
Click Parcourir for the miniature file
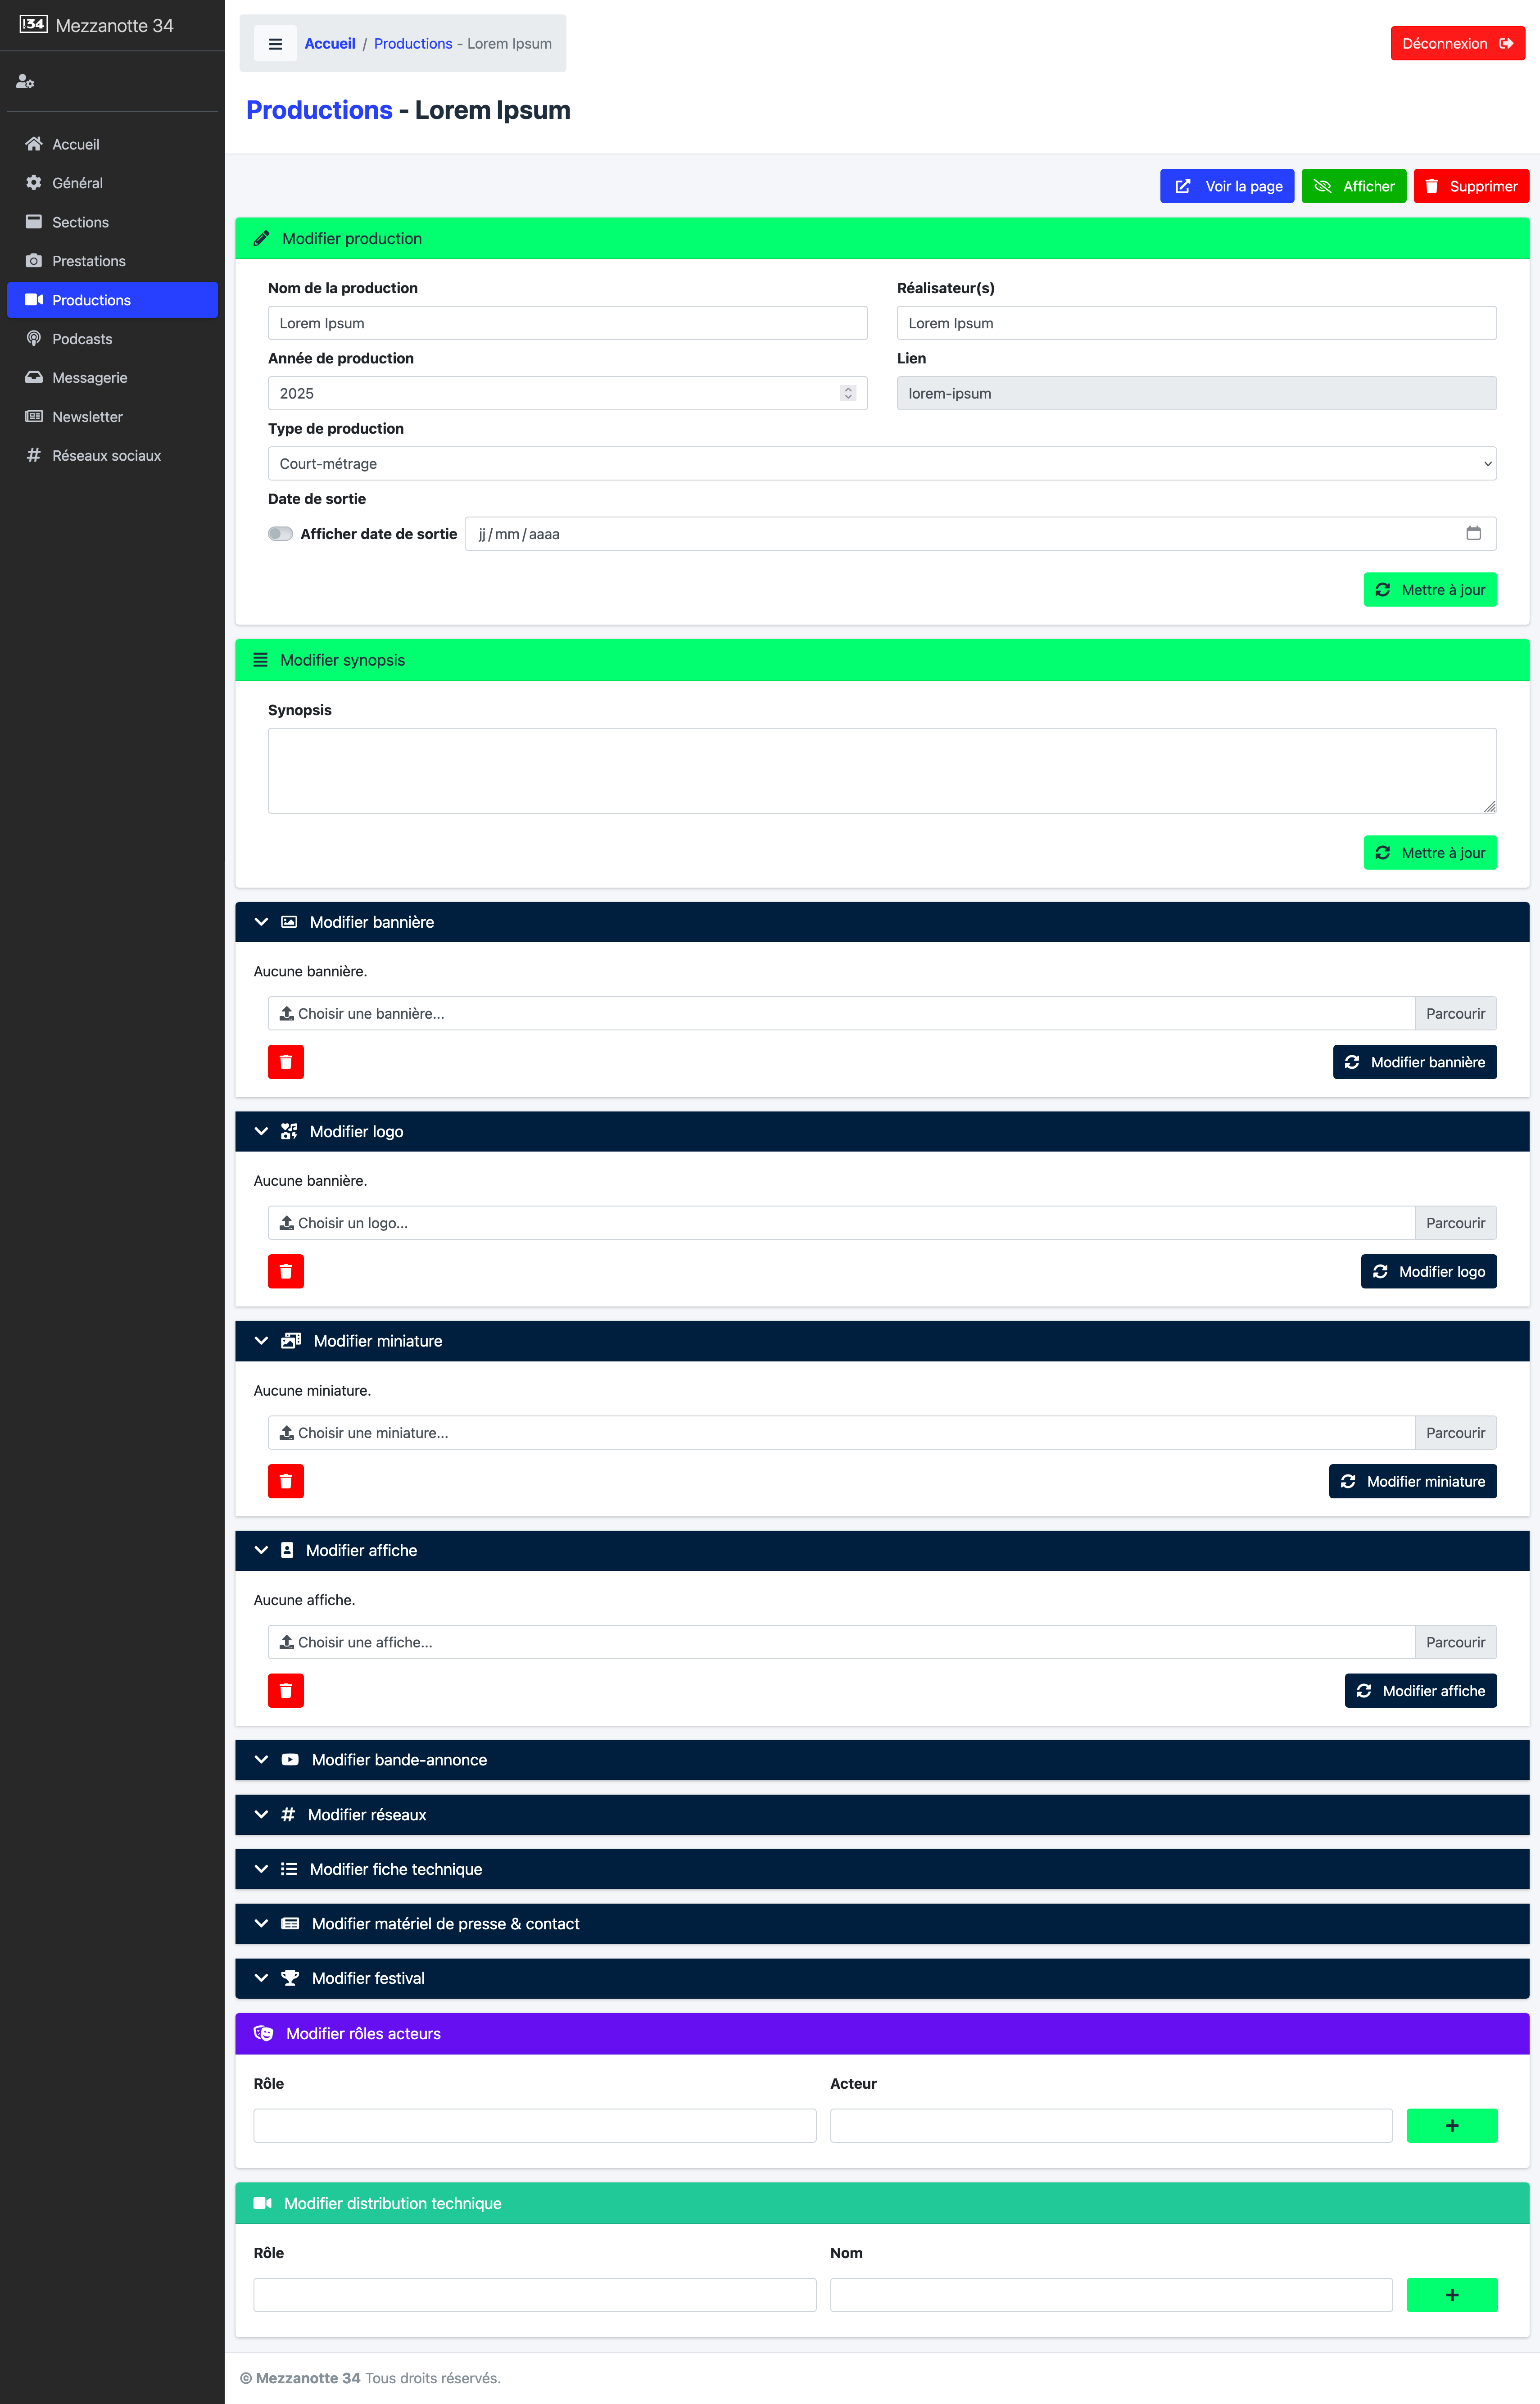(1455, 1432)
